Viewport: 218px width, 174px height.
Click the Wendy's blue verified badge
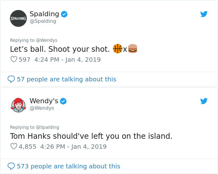click(63, 101)
